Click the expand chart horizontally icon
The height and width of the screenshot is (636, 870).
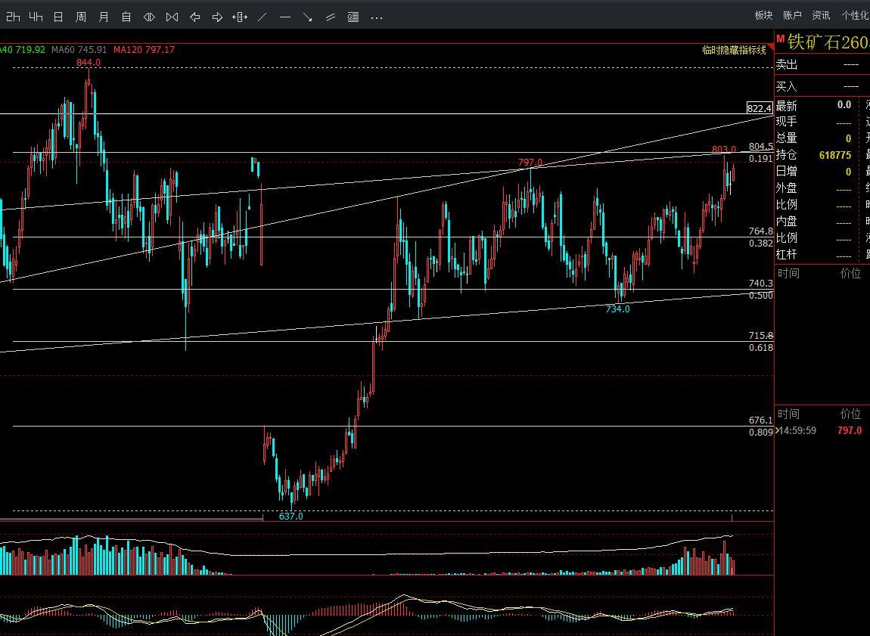(149, 17)
